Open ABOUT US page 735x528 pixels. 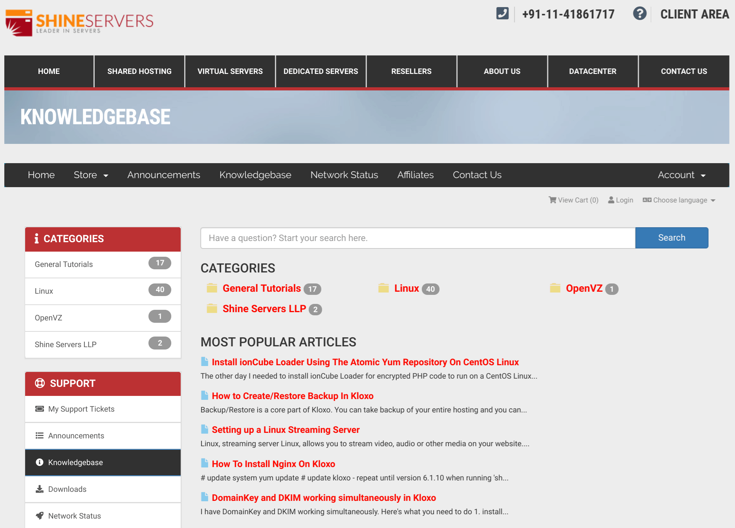502,71
